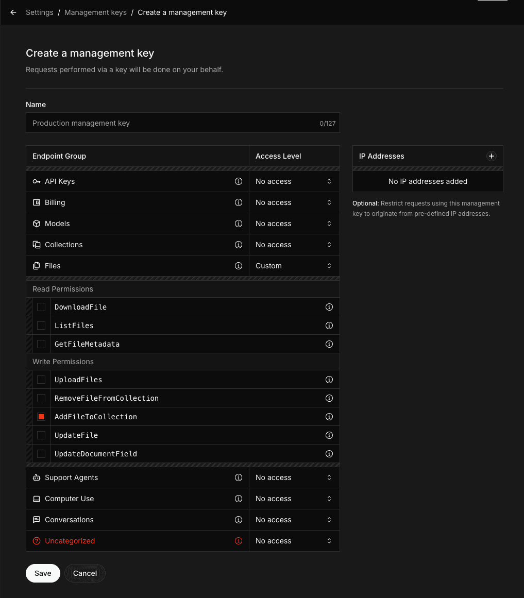524x598 pixels.
Task: Select the Models cube icon
Action: (37, 224)
